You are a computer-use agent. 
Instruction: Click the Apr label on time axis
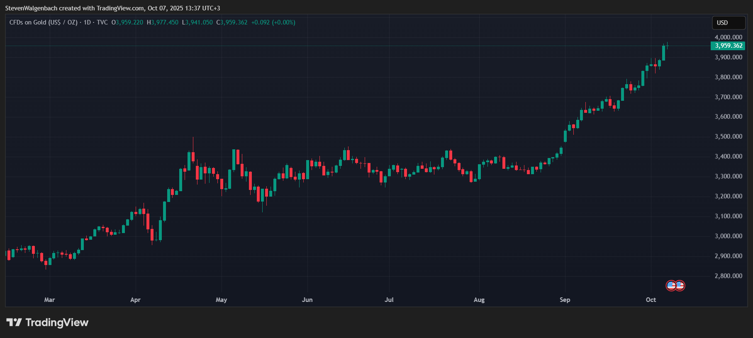[x=135, y=300]
